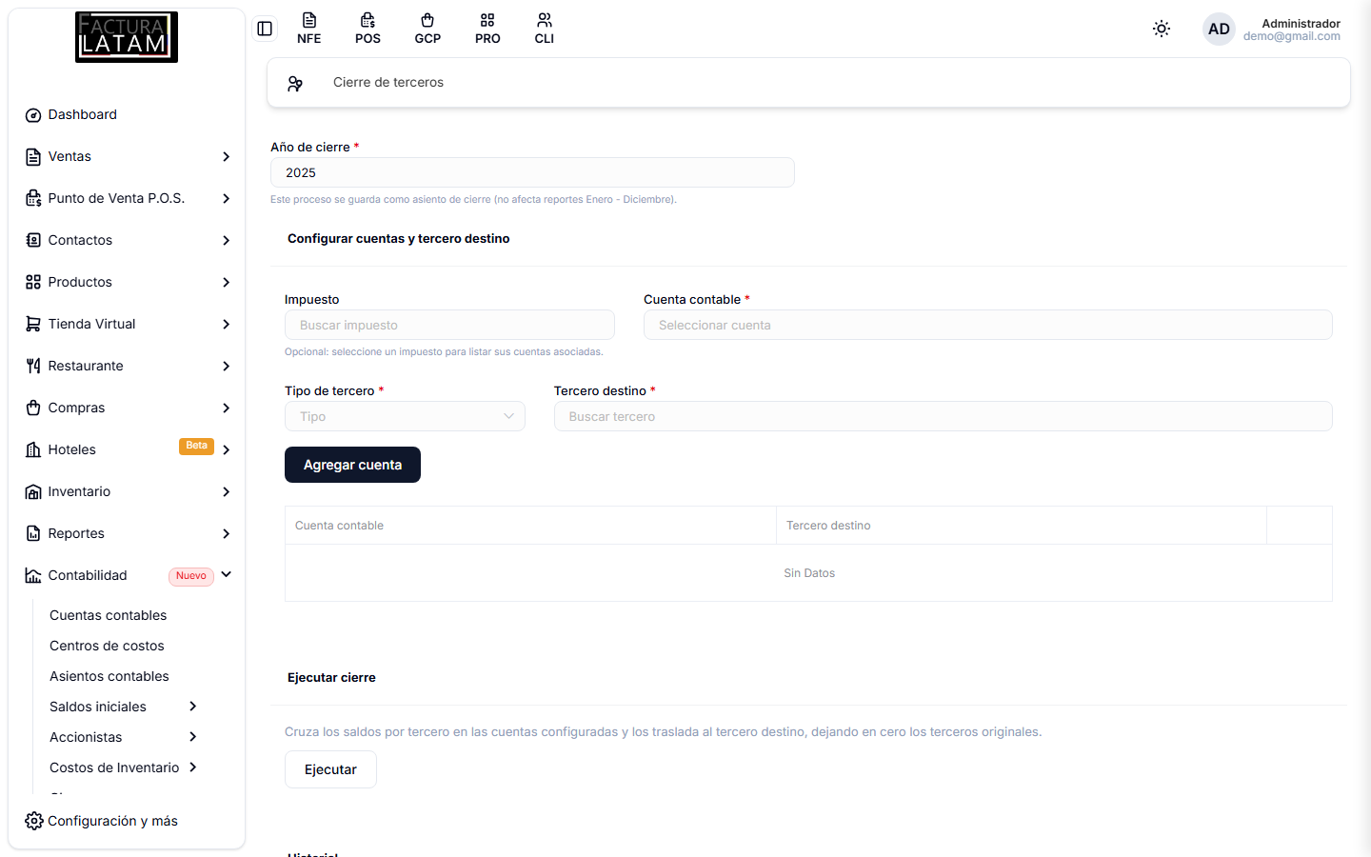
Task: Focus the Buscar impuesto field
Action: coord(449,325)
